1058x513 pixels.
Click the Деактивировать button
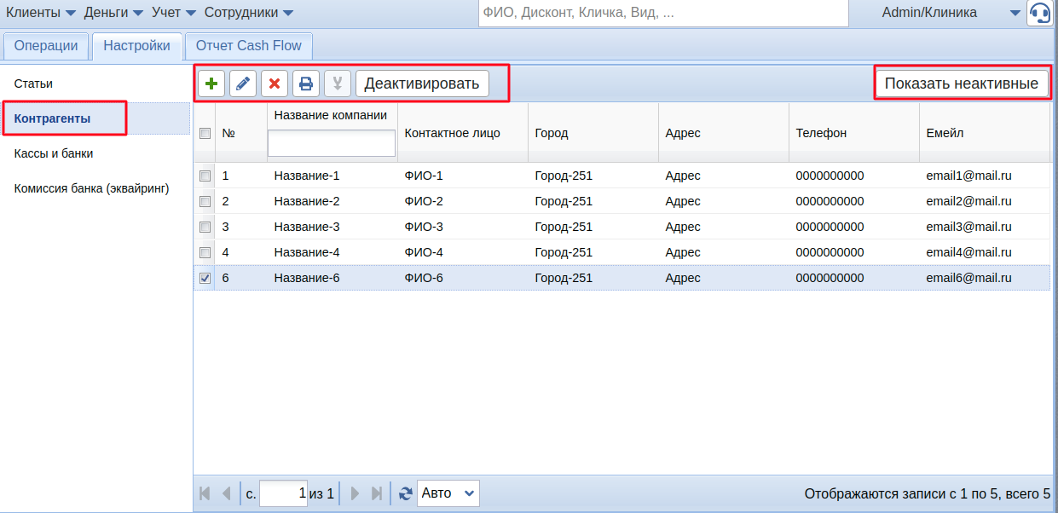pos(422,84)
